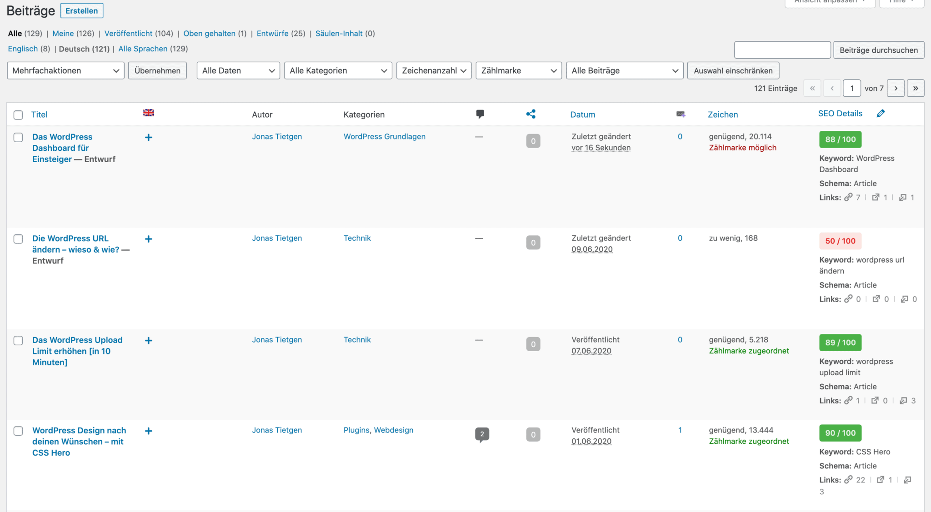The image size is (931, 512).
Task: Check the box for 'Die WordPress URL ändern' post
Action: tap(18, 239)
